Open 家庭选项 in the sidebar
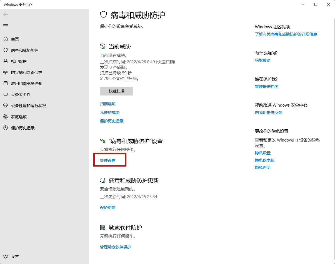Image resolution: width=335 pixels, height=264 pixels. [19, 117]
